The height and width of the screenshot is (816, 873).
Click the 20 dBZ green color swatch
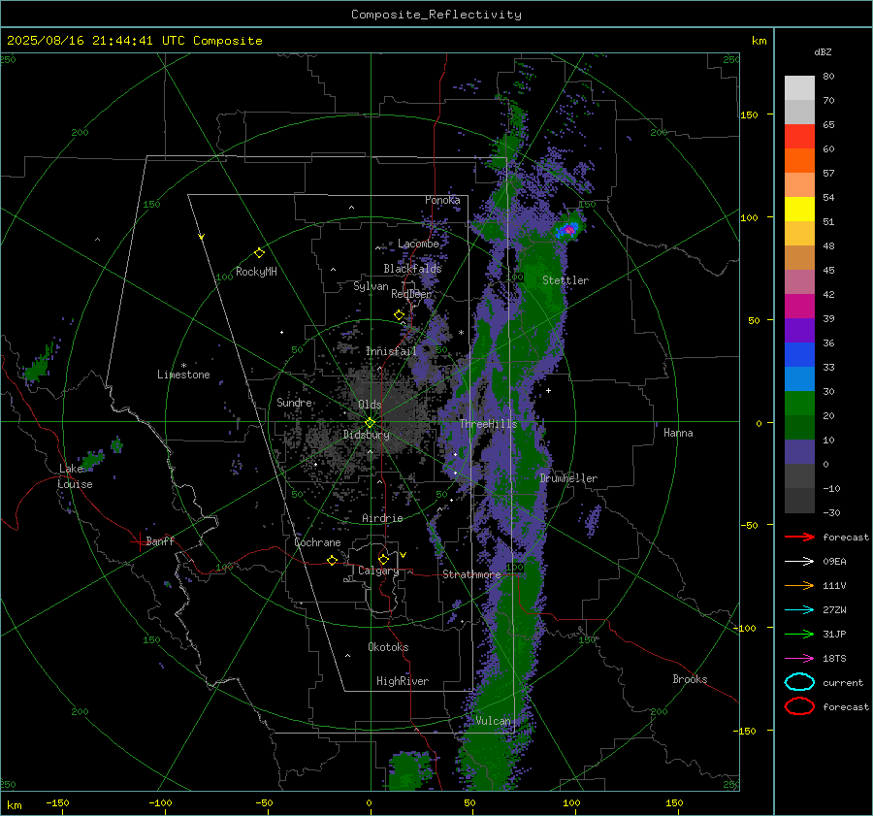(799, 404)
